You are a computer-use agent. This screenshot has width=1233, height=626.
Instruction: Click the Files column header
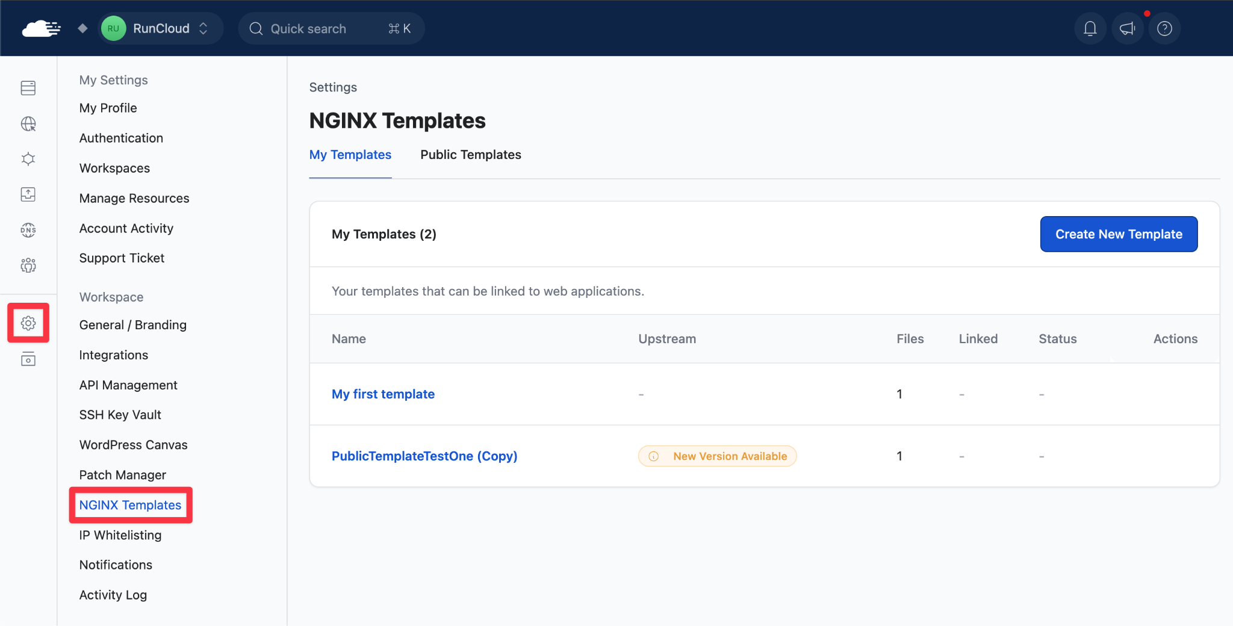[910, 339]
